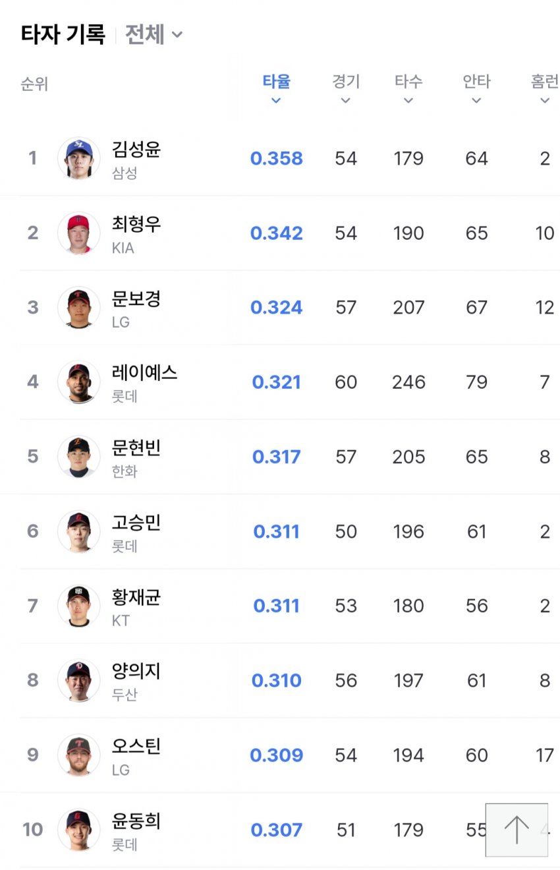Image resolution: width=560 pixels, height=870 pixels.
Task: Open player name 문보경
Action: 136,299
